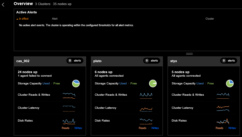Click 'All agents connected' in styx card
The image size is (242, 137).
pyautogui.click(x=186, y=76)
